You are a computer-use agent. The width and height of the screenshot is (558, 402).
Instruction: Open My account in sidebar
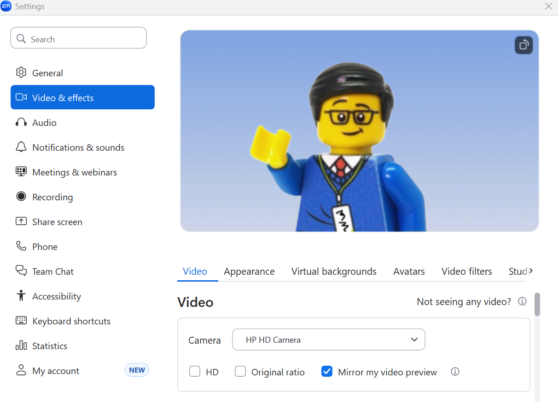point(56,371)
